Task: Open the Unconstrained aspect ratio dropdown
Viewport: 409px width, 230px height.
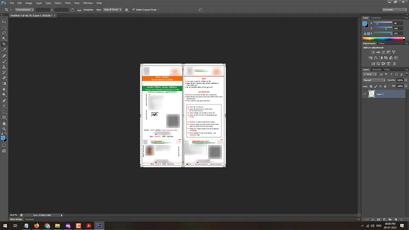Action: pos(24,10)
